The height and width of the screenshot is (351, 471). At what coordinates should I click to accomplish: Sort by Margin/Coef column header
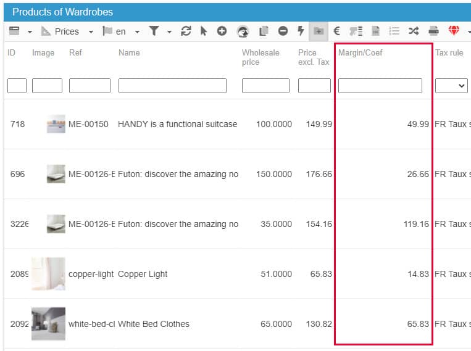(361, 53)
